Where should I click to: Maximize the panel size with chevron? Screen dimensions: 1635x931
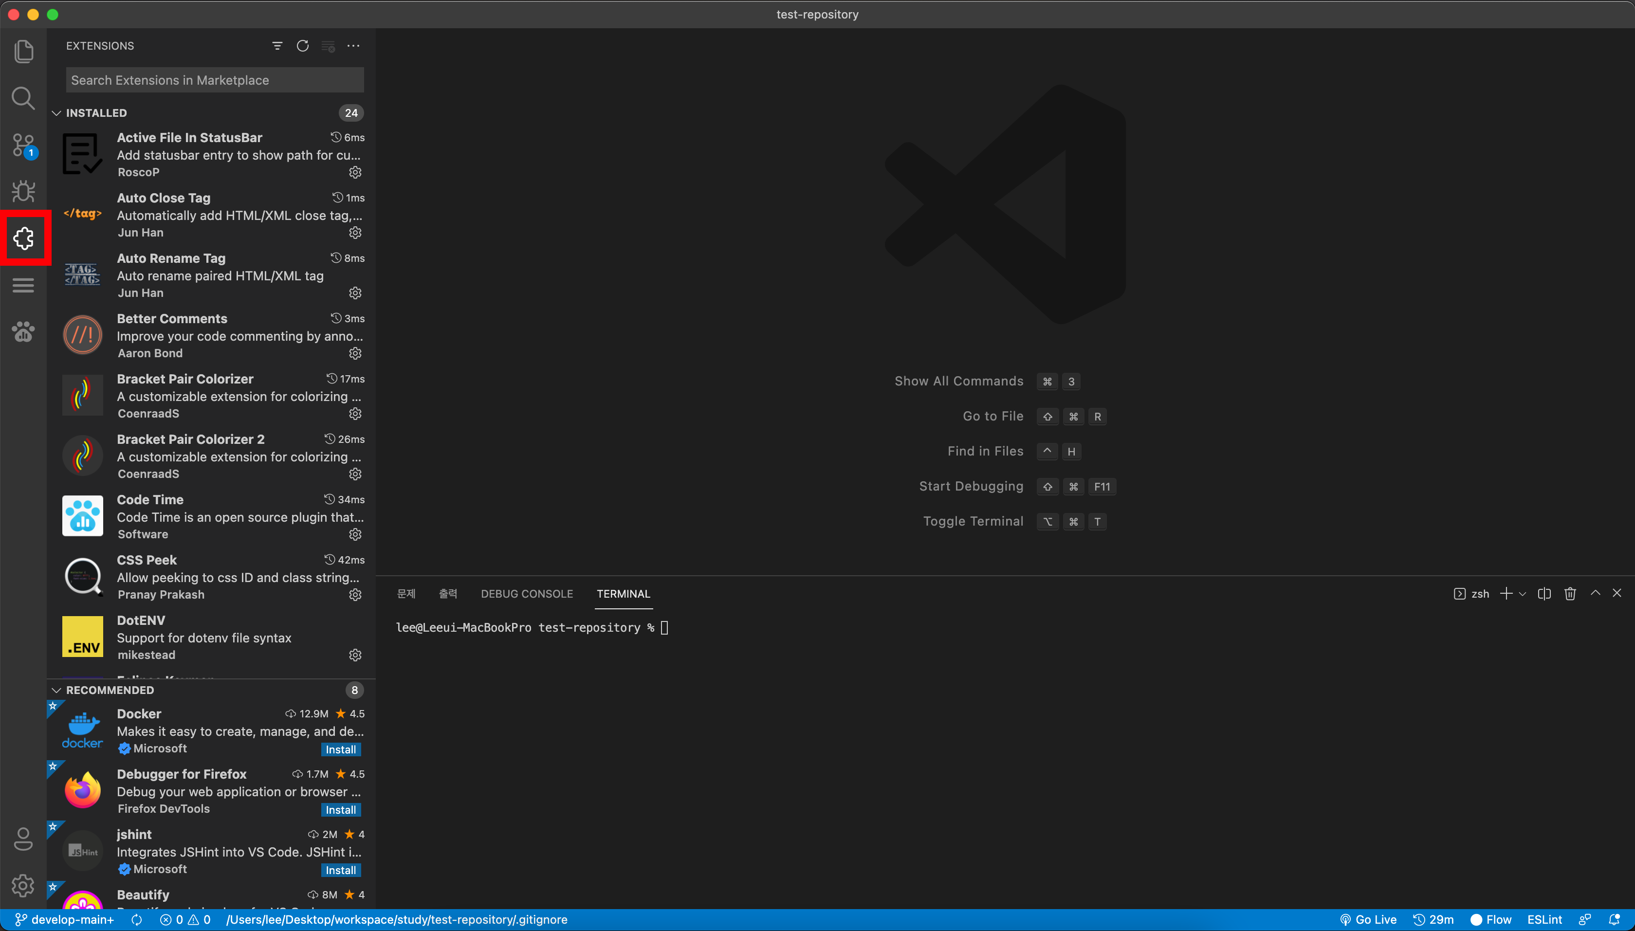pyautogui.click(x=1595, y=593)
